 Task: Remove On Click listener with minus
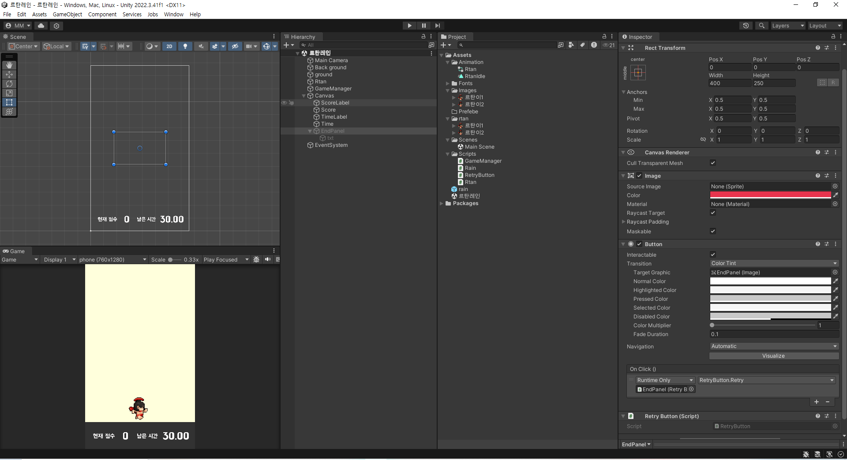point(828,402)
